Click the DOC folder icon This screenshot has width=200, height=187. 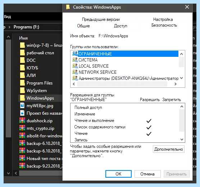22,60
